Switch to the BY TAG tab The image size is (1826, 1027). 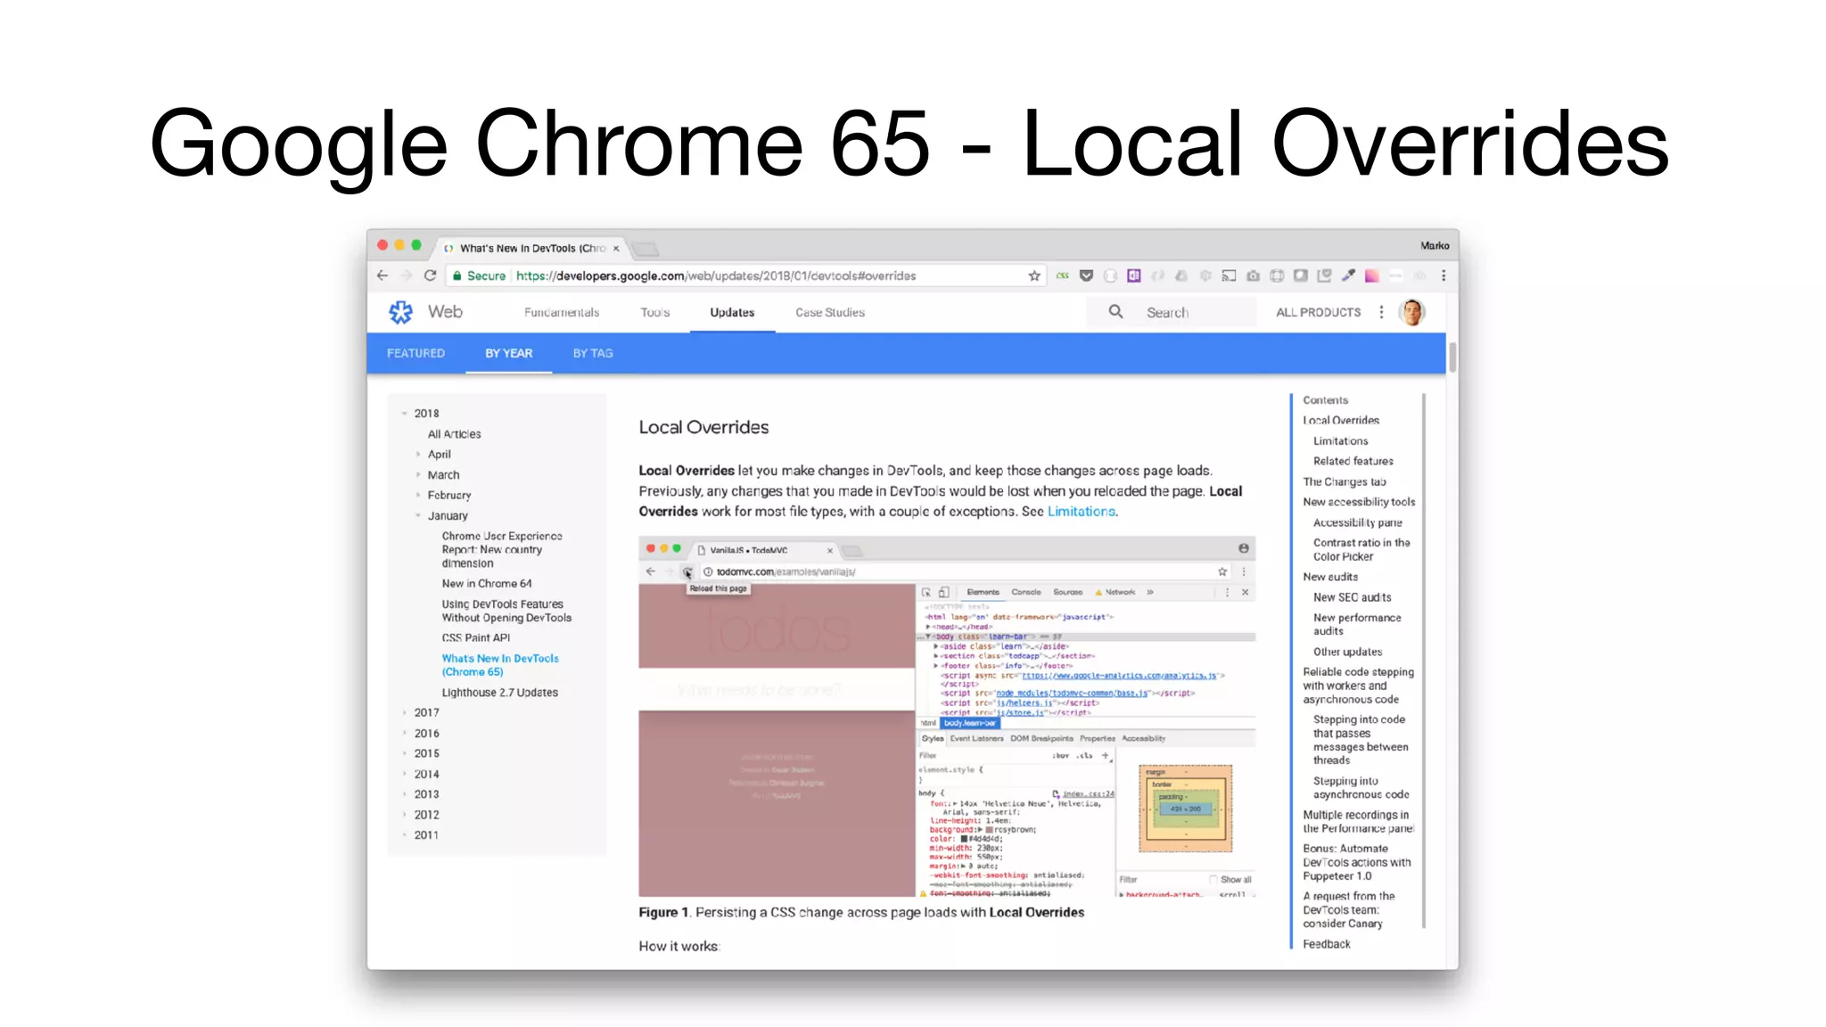[593, 353]
